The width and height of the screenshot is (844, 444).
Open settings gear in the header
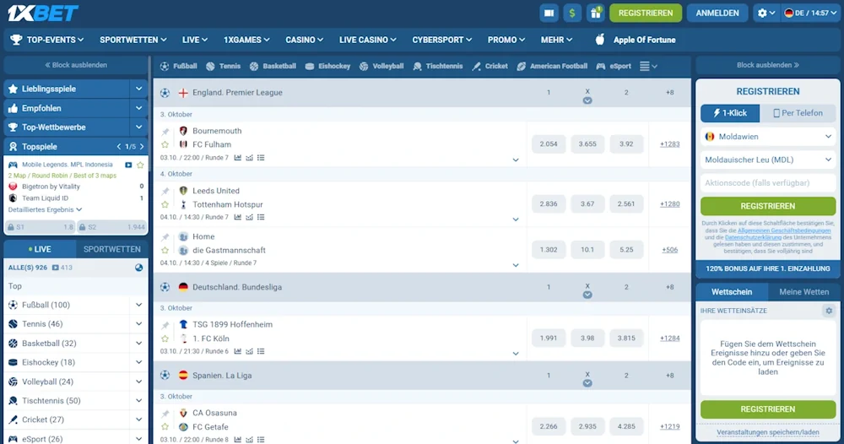click(x=766, y=13)
